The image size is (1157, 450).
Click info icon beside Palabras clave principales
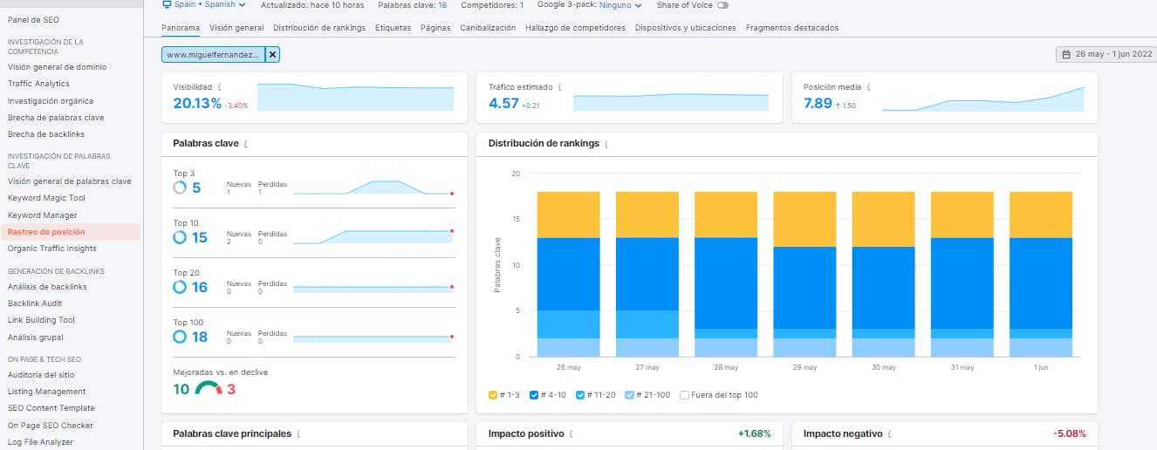298,433
